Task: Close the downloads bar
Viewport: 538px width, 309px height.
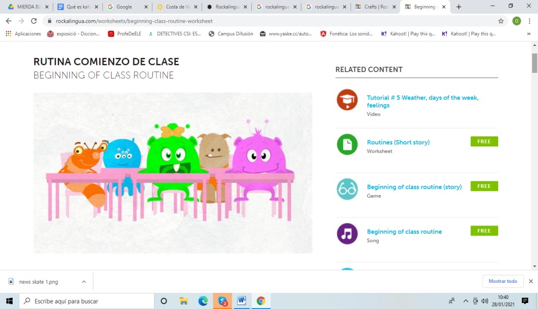Action: [x=531, y=281]
